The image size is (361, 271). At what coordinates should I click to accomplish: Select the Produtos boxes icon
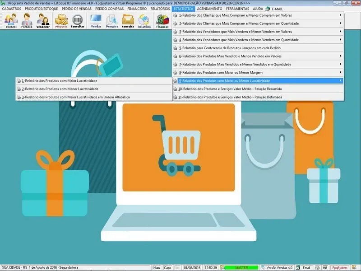[61, 21]
